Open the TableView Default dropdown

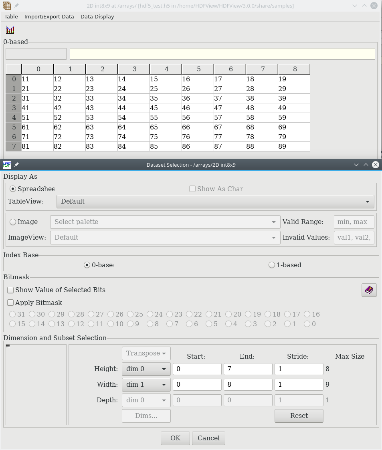pos(215,202)
